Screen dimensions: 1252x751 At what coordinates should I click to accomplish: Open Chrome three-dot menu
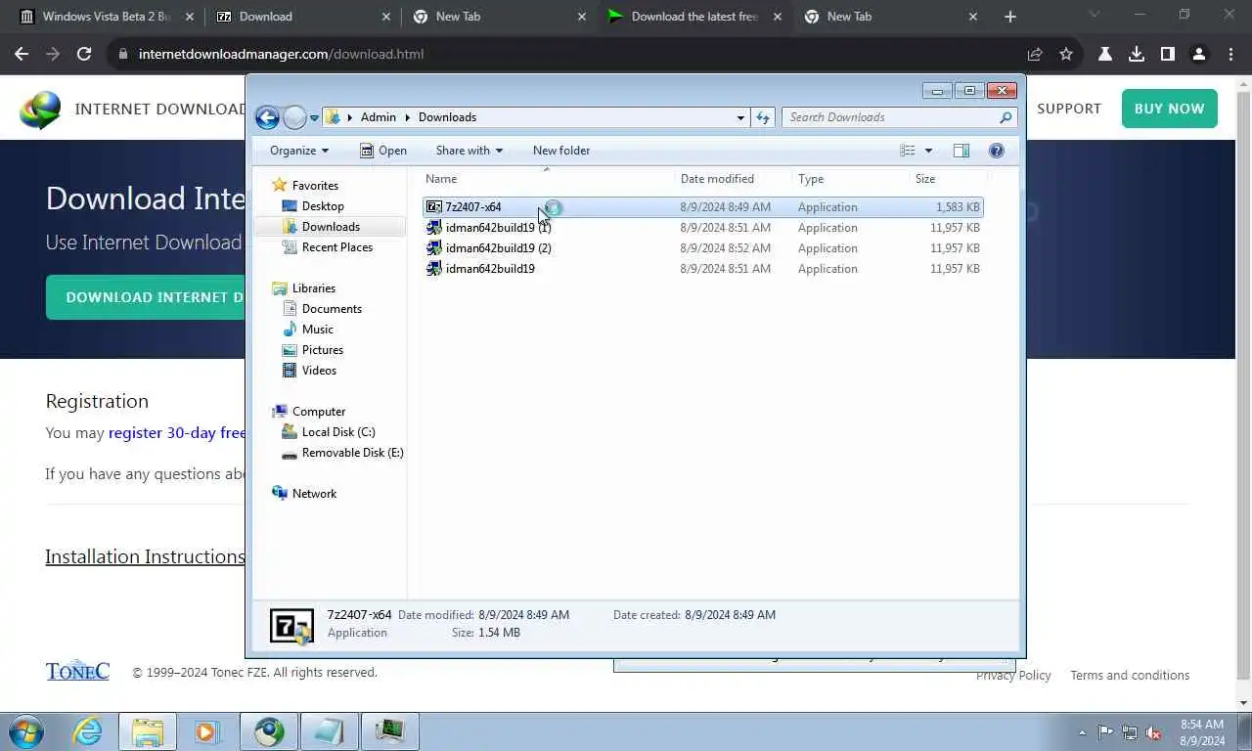pyautogui.click(x=1229, y=55)
